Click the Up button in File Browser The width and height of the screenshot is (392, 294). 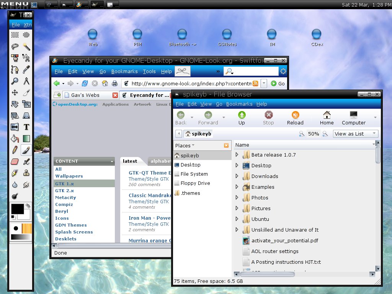[x=242, y=118]
